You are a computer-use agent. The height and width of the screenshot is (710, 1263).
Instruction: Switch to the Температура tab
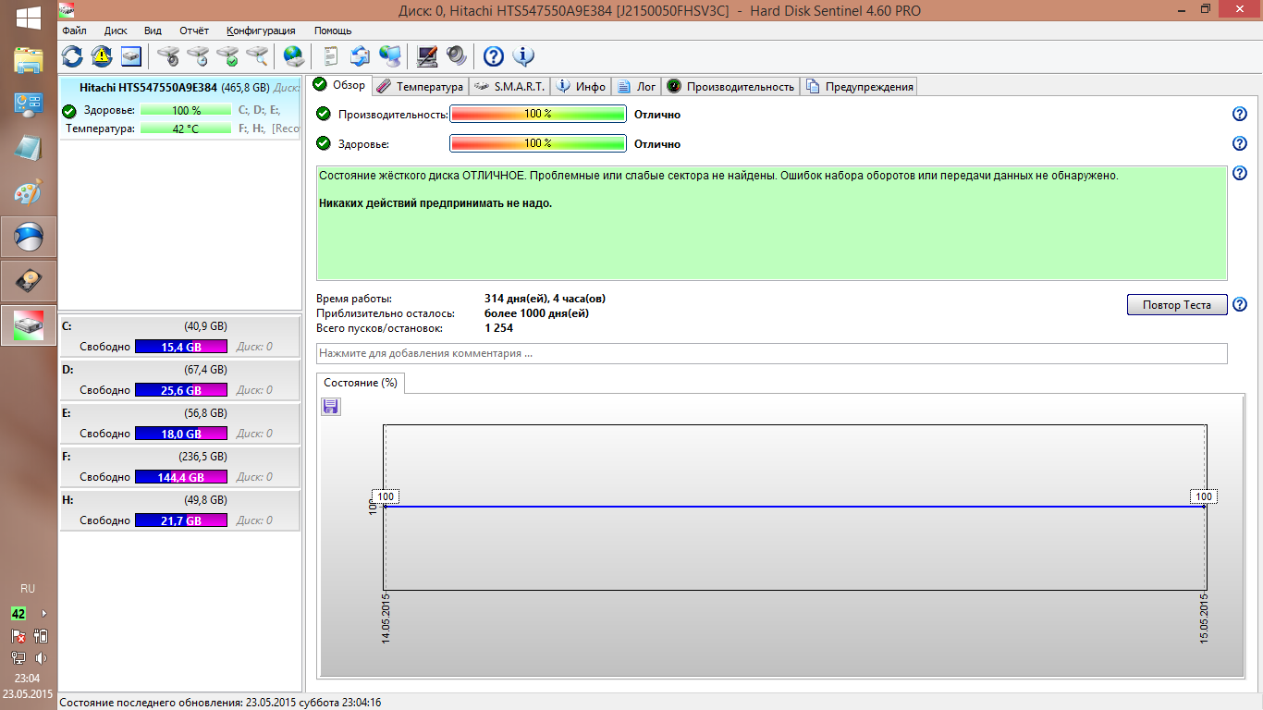420,86
